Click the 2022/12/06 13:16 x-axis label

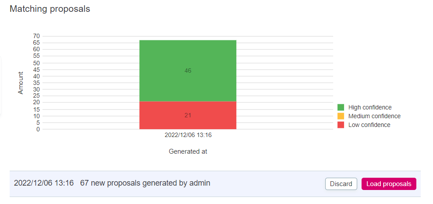(188, 135)
